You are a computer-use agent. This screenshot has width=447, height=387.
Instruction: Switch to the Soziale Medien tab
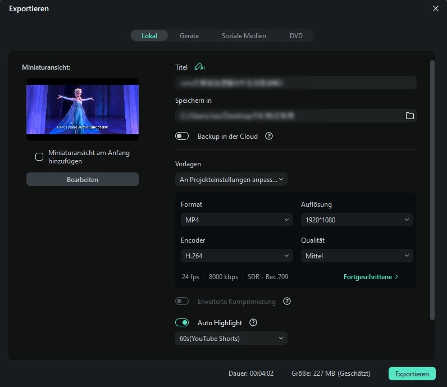[244, 35]
